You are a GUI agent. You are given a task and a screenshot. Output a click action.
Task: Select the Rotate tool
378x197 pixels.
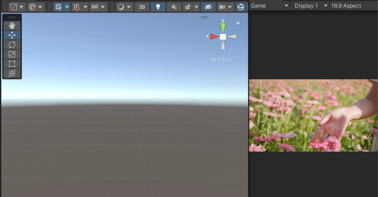pos(12,45)
